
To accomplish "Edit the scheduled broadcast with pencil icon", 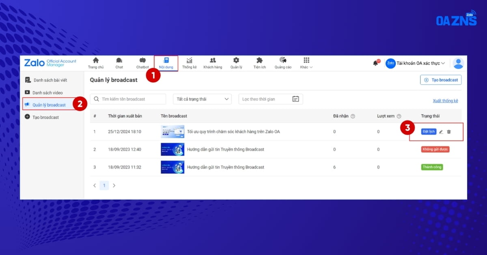I will coord(441,132).
